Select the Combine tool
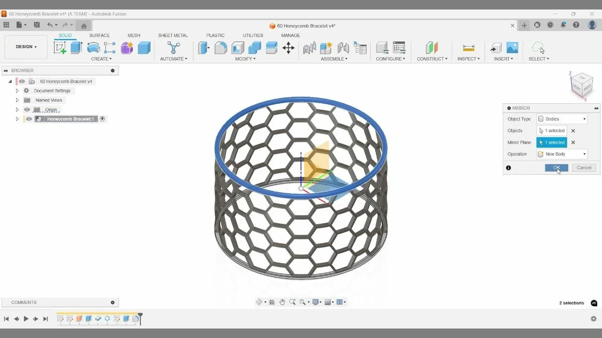The height and width of the screenshot is (338, 602). 254,48
